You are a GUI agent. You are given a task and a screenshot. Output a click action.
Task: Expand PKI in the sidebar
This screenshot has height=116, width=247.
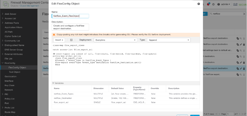point(3,94)
